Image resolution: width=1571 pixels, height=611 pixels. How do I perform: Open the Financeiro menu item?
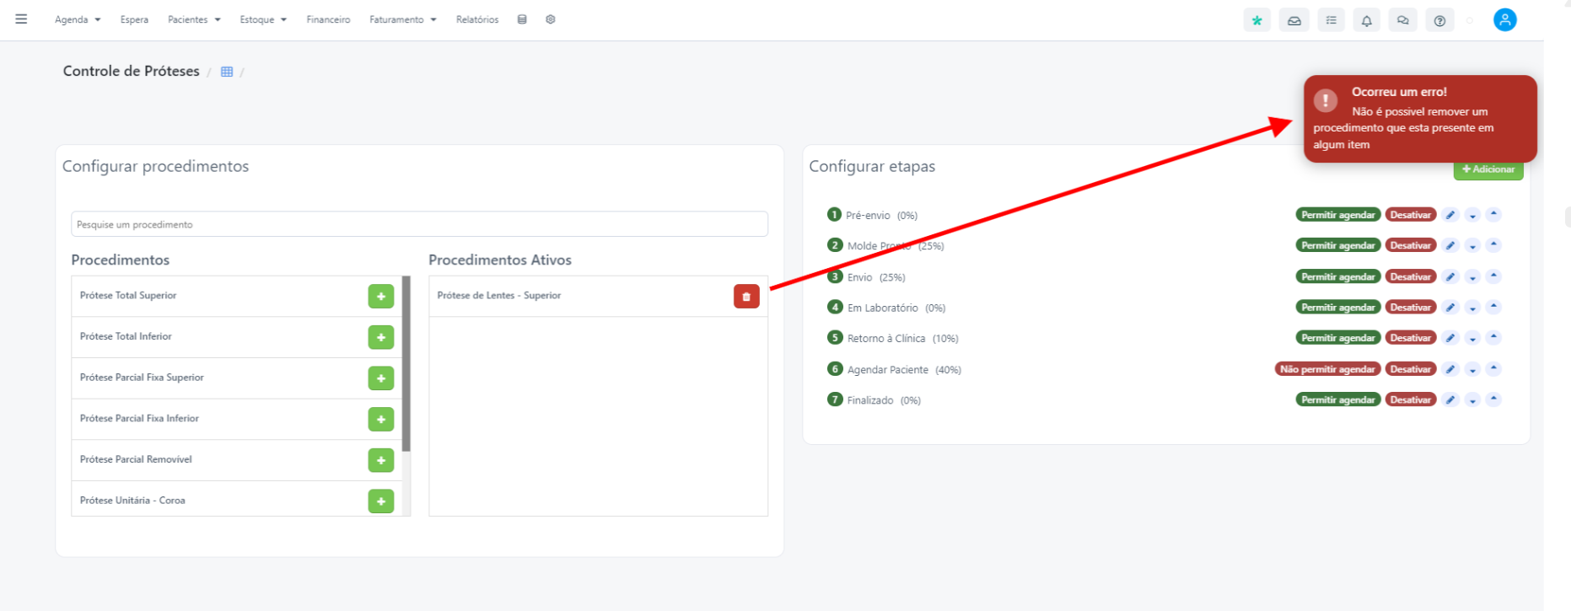tap(328, 19)
